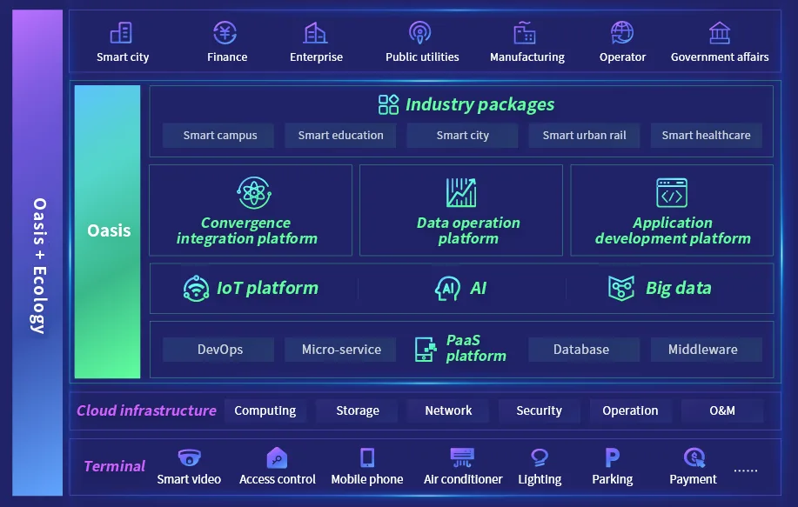Click the PaaS platform icon
The height and width of the screenshot is (507, 798).
point(426,350)
